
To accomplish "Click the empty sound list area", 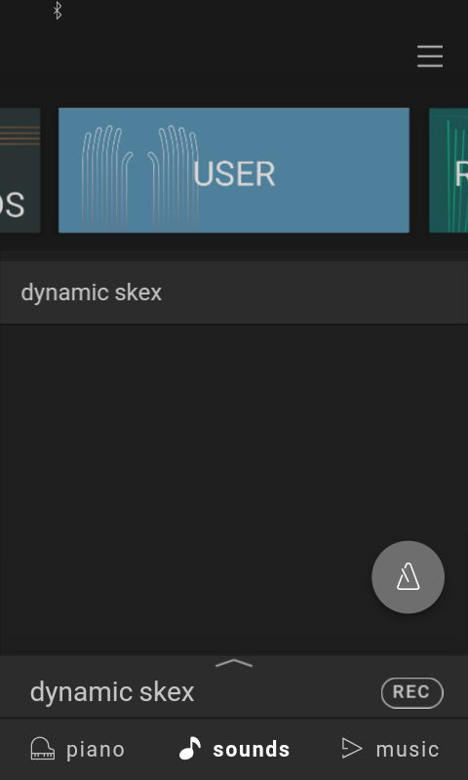I will [x=234, y=489].
